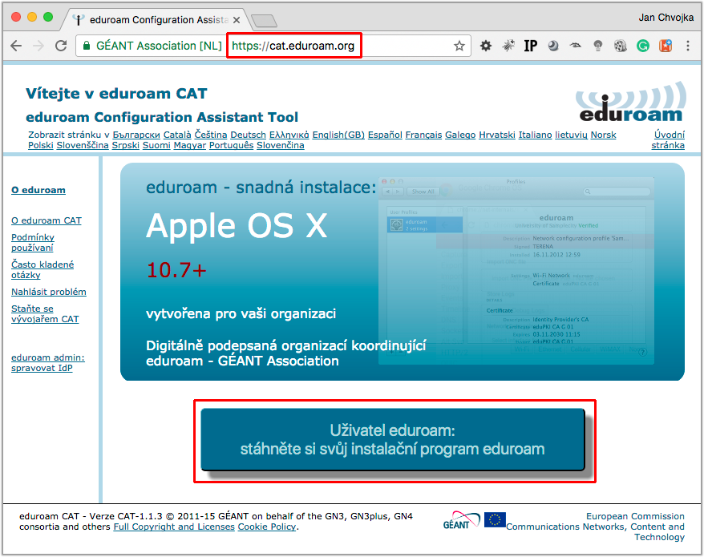Switch language to Български

pyautogui.click(x=136, y=135)
